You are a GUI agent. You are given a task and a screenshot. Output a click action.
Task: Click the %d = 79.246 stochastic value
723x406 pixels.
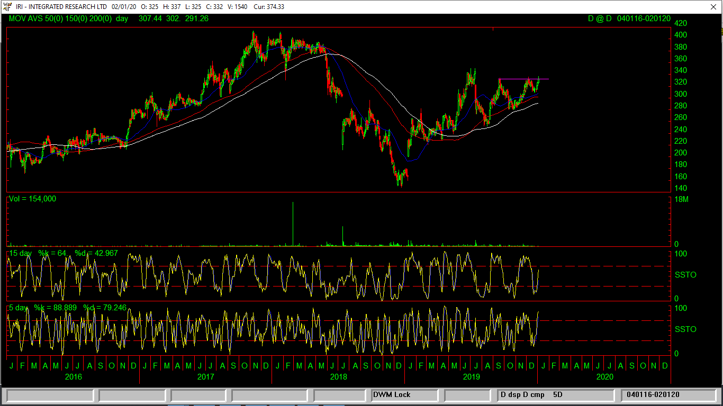point(105,307)
